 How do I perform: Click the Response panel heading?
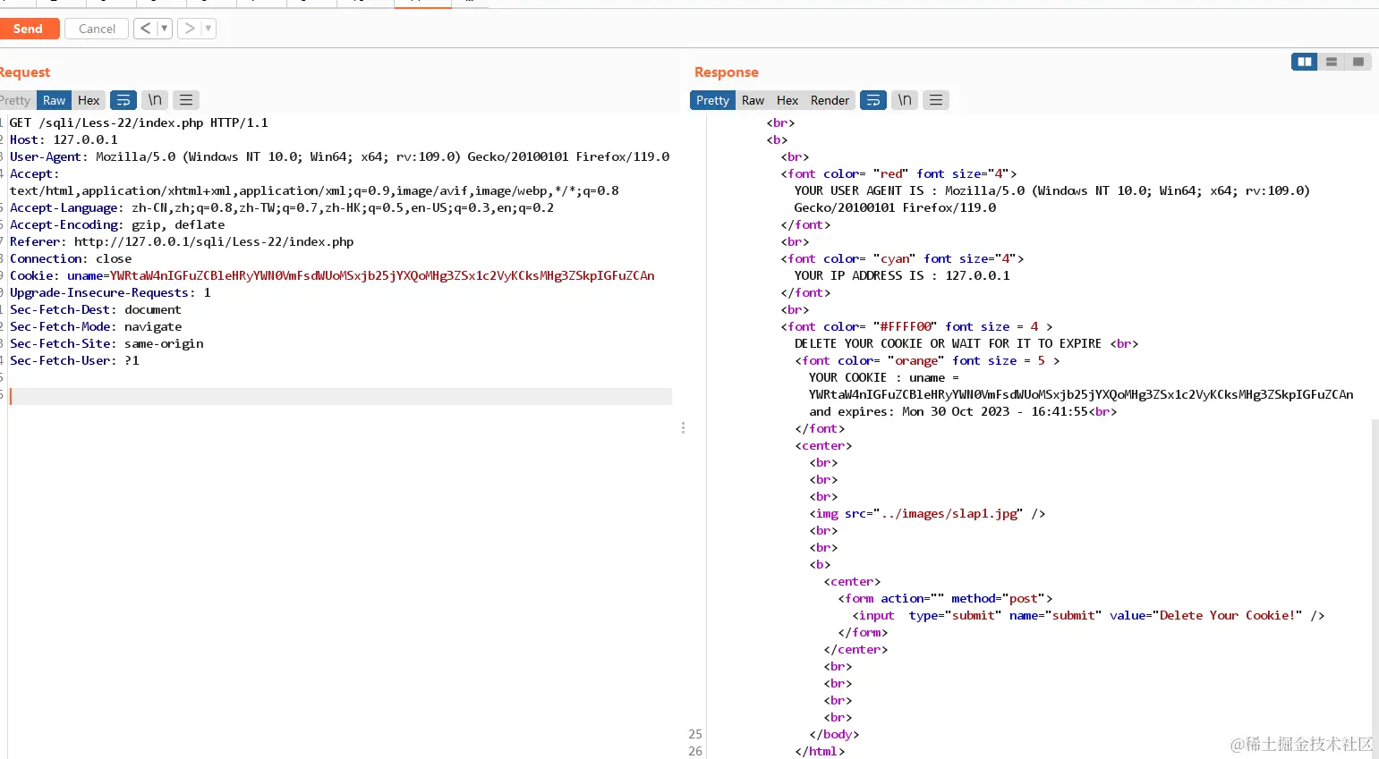coord(727,72)
